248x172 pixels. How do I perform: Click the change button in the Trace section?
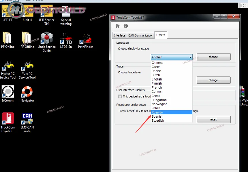point(213,80)
